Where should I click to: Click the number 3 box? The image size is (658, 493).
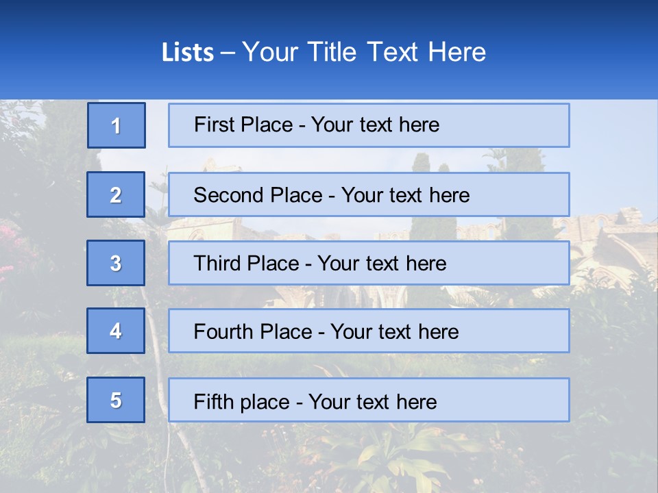point(116,263)
